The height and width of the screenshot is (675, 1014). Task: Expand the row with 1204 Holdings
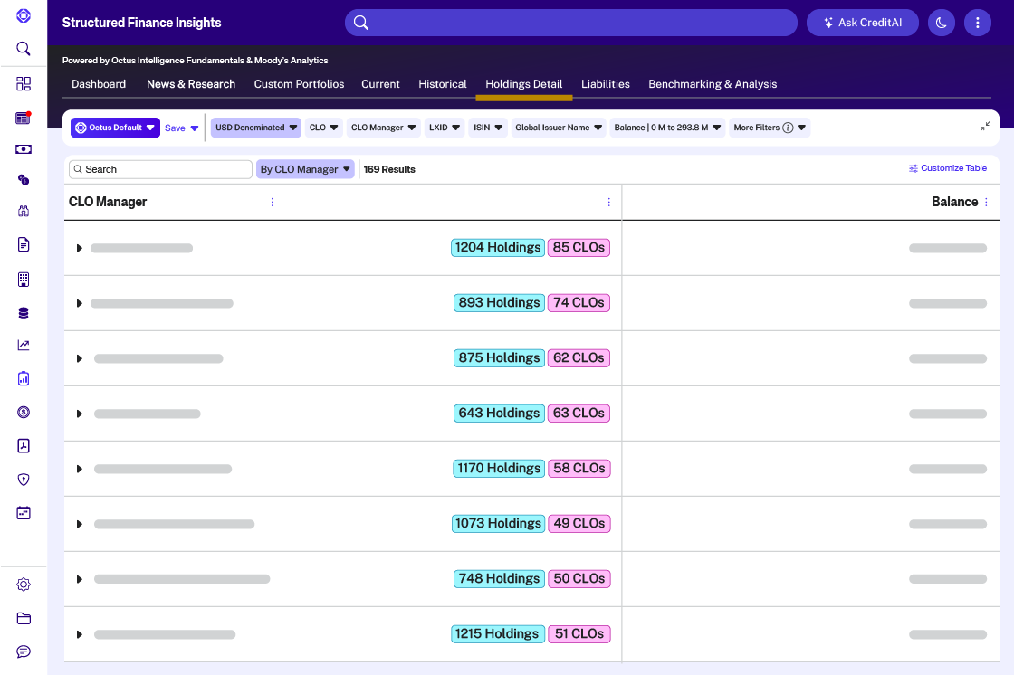[79, 248]
